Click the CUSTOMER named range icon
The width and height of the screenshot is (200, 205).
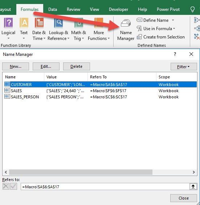click(x=7, y=84)
